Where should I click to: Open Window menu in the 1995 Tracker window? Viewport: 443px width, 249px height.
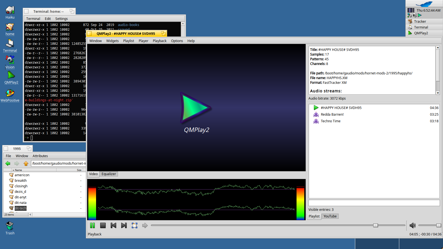tap(22, 156)
